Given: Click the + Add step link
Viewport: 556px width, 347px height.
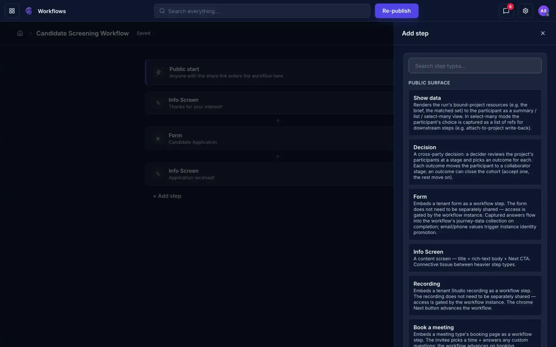Looking at the screenshot, I should (x=167, y=196).
